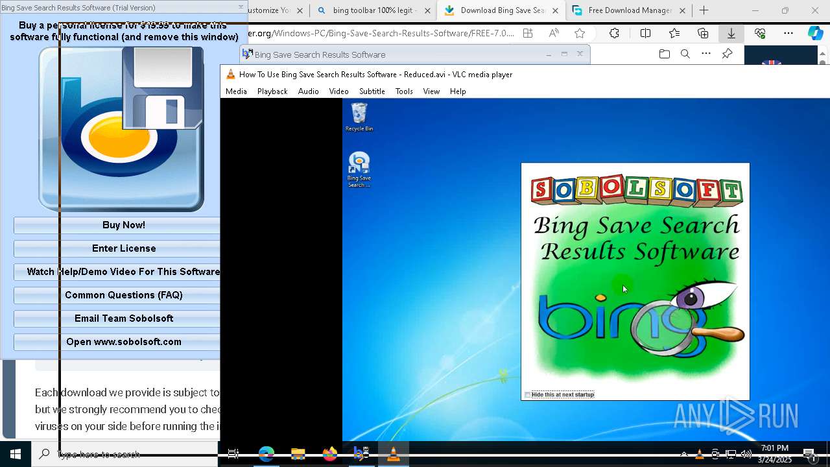The height and width of the screenshot is (467, 830).
Task: Open the VLC Playback menu
Action: [x=272, y=91]
